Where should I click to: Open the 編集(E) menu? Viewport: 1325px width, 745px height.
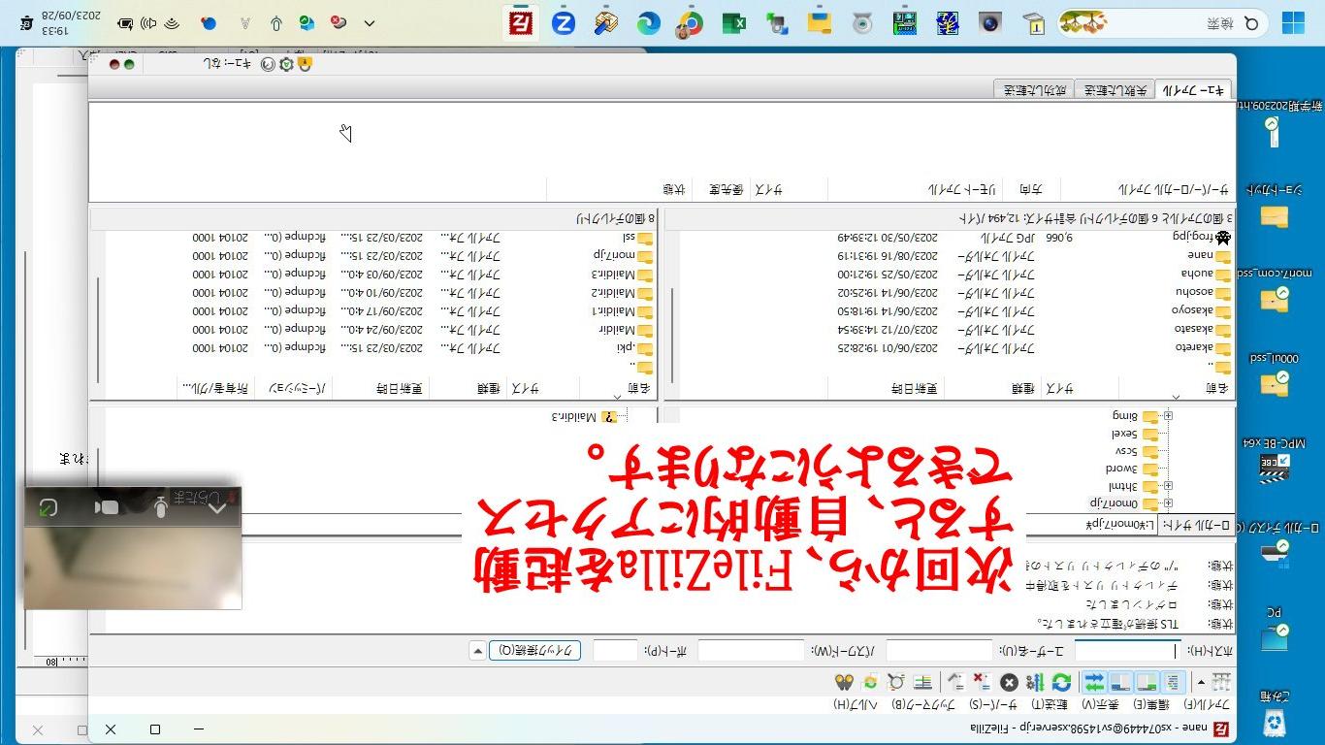tap(1150, 704)
